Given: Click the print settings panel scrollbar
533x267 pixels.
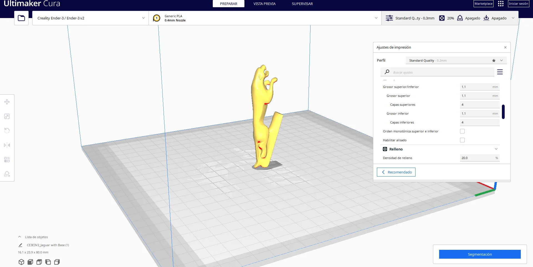Looking at the screenshot, I should click(503, 112).
